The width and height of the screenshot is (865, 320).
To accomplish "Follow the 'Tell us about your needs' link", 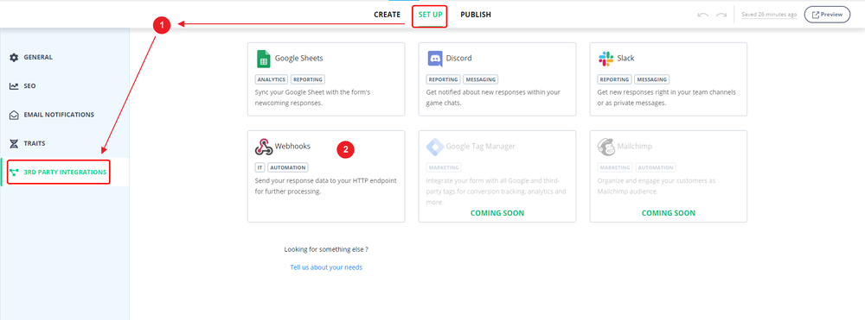I will 326,267.
